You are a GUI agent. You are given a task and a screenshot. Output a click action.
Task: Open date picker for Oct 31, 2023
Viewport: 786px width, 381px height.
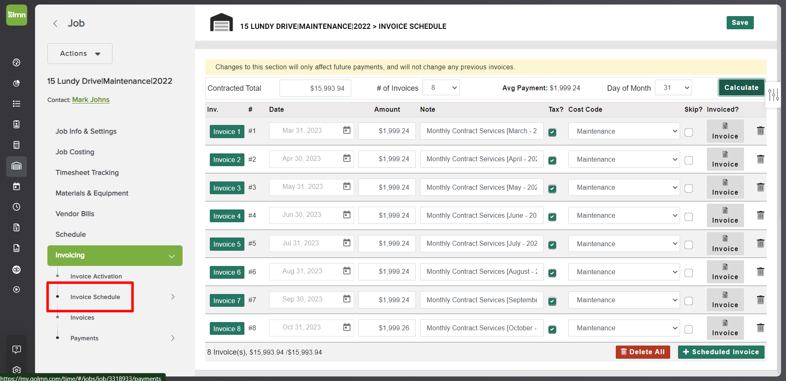(x=347, y=327)
